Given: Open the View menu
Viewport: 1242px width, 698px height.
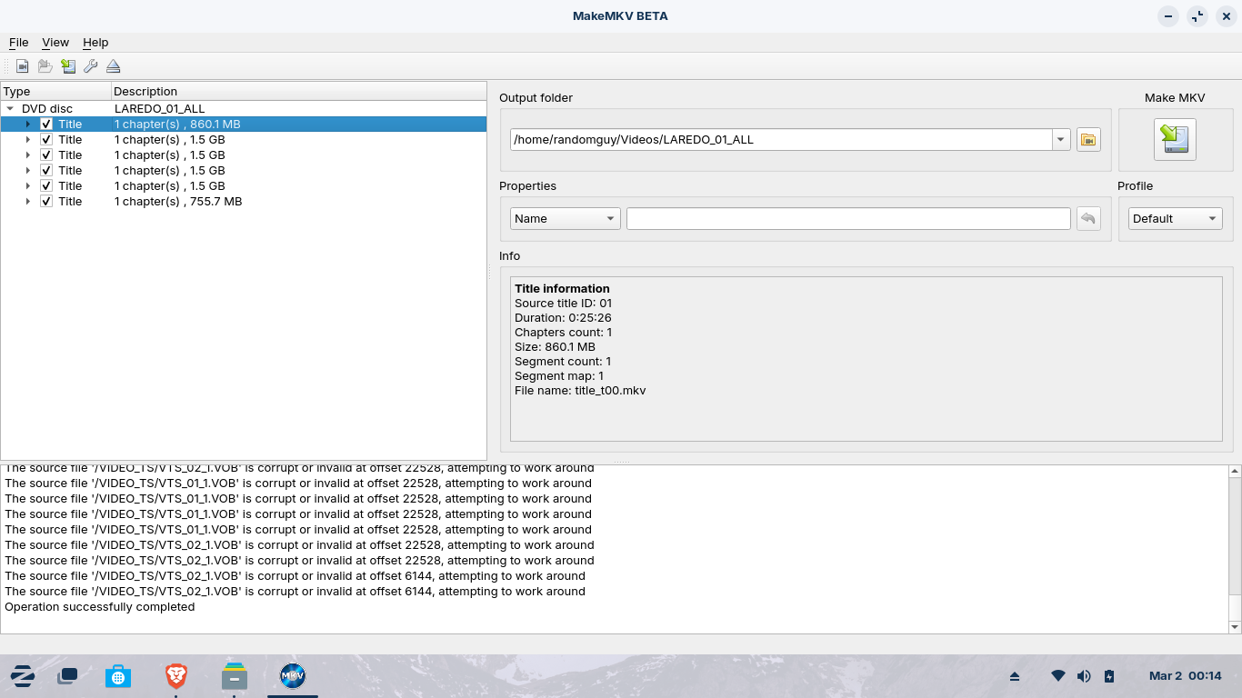Looking at the screenshot, I should [55, 42].
